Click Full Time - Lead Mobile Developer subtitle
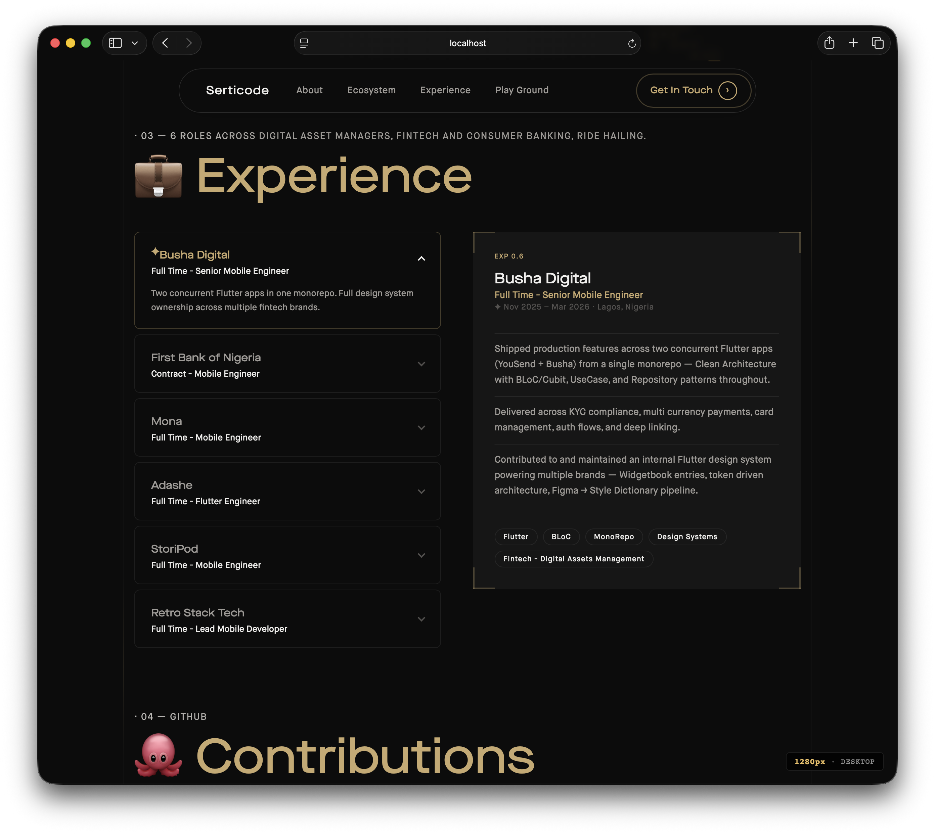The width and height of the screenshot is (935, 834). coord(219,629)
